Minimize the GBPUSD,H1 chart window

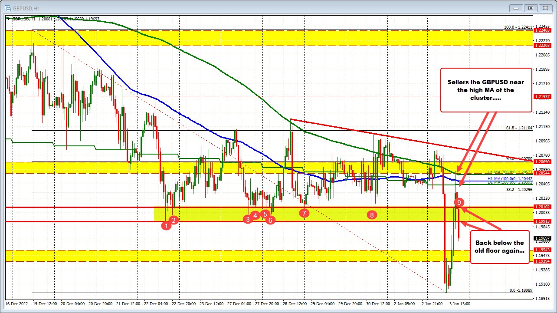516,7
